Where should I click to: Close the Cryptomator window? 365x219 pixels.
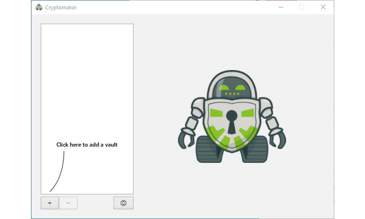[323, 7]
